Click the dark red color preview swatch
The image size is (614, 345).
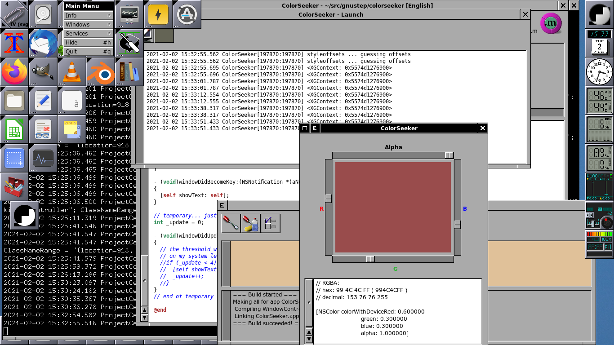[393, 207]
